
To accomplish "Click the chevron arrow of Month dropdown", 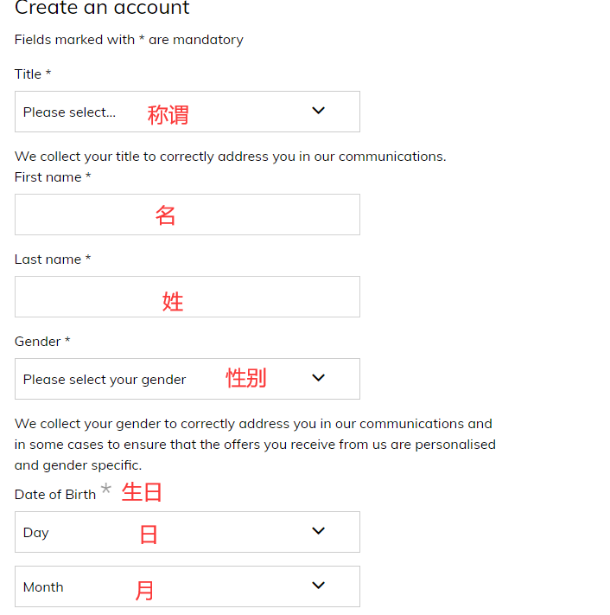I will [x=318, y=586].
